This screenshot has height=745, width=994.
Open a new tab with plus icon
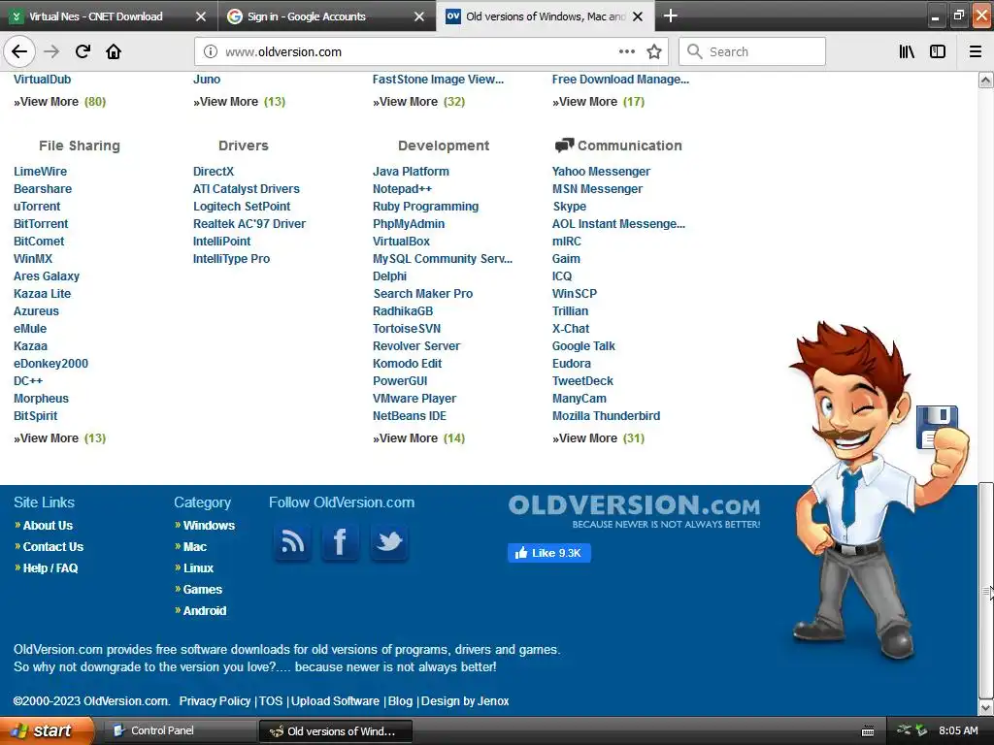670,16
